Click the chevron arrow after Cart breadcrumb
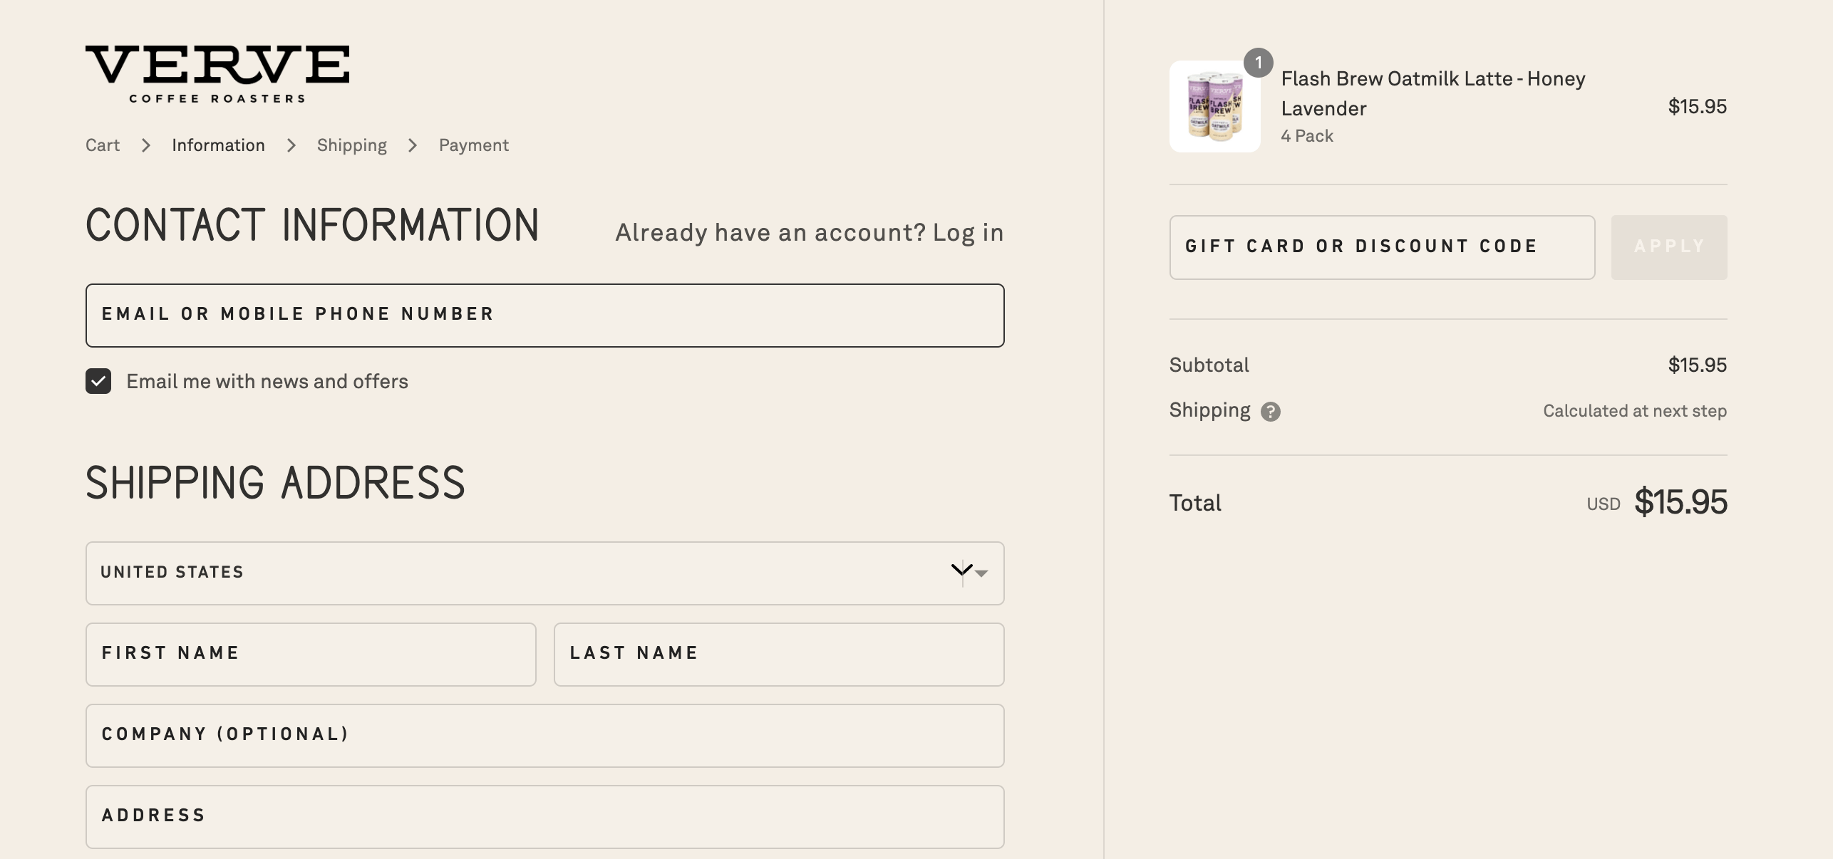Image resolution: width=1833 pixels, height=859 pixels. coord(146,145)
